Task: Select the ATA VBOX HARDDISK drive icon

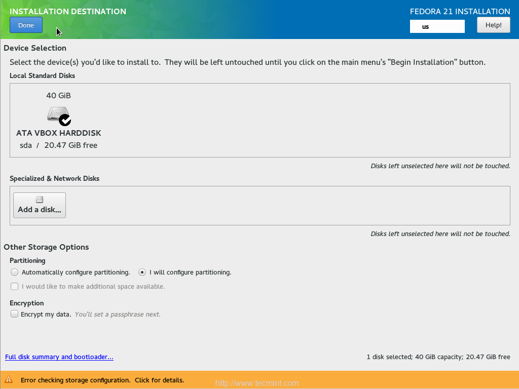Action: tap(59, 116)
